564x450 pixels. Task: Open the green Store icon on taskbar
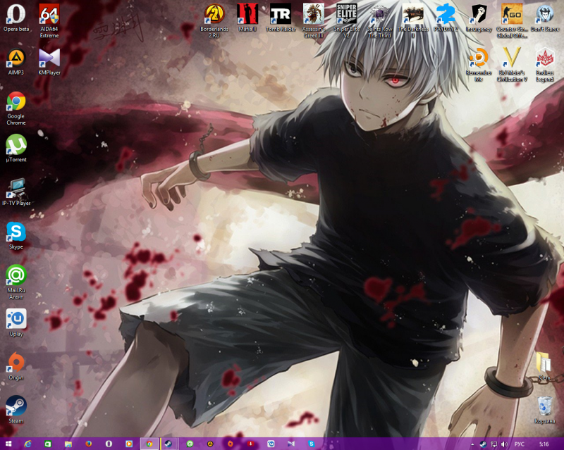click(x=48, y=444)
